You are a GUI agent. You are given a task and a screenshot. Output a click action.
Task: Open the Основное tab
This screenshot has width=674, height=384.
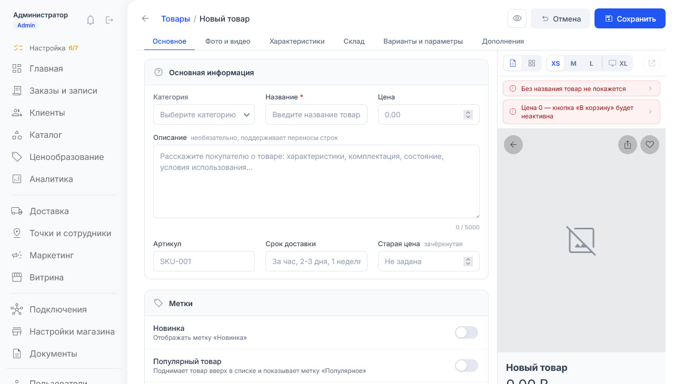click(x=170, y=41)
